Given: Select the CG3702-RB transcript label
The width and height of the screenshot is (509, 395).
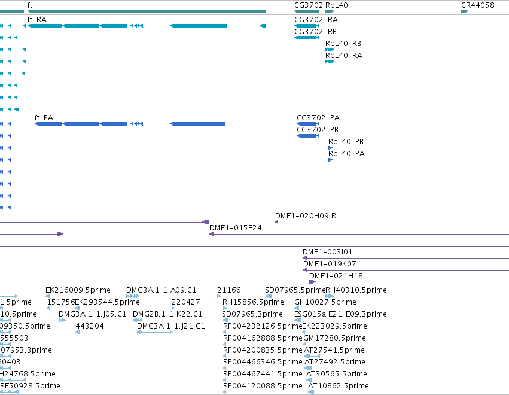Looking at the screenshot, I should point(315,32).
